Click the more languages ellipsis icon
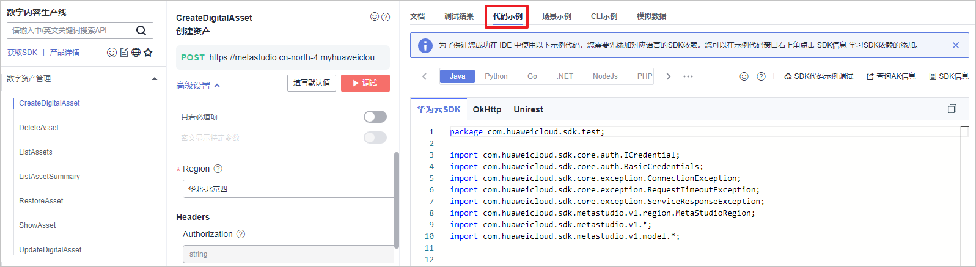Viewport: 976px width, 267px height. [688, 76]
